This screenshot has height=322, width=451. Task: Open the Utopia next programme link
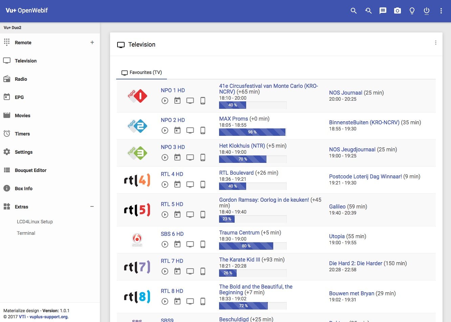[x=337, y=236]
